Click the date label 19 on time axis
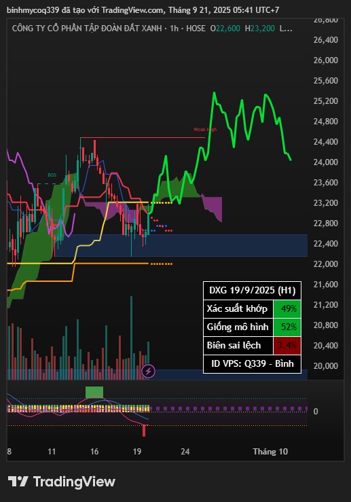The width and height of the screenshot is (351, 502). tap(137, 452)
